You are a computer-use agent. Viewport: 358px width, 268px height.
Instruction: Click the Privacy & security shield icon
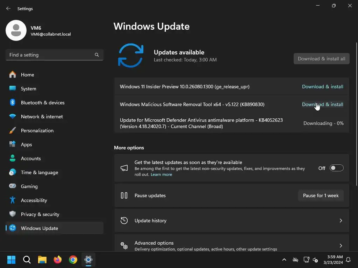coord(13,214)
